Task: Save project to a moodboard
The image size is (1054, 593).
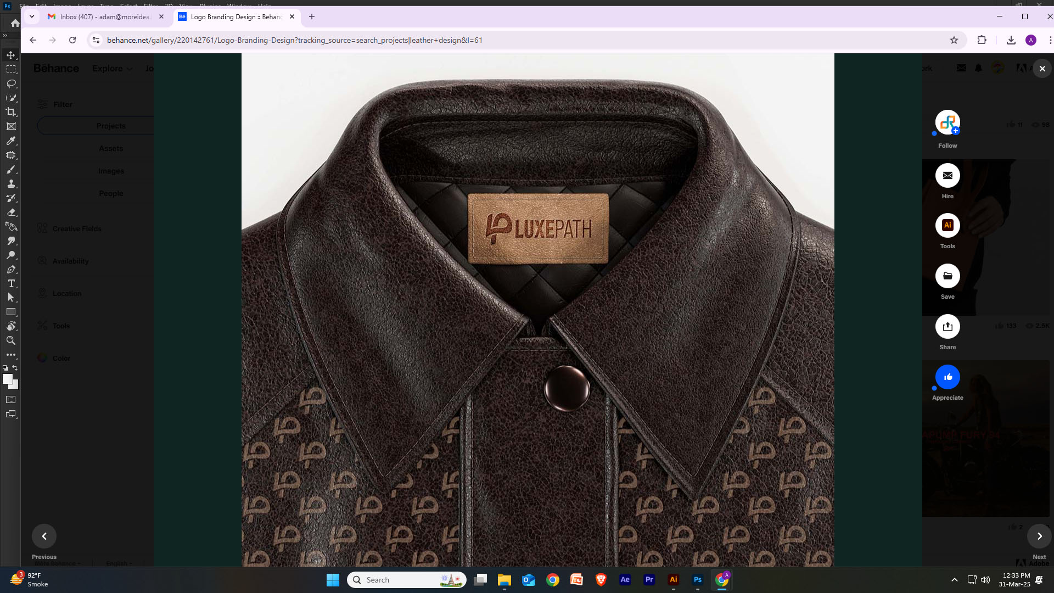Action: (948, 276)
